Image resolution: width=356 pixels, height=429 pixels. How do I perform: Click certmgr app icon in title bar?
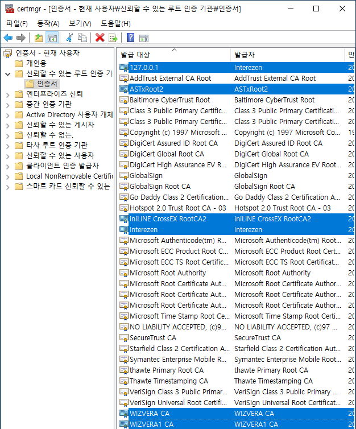[10, 9]
